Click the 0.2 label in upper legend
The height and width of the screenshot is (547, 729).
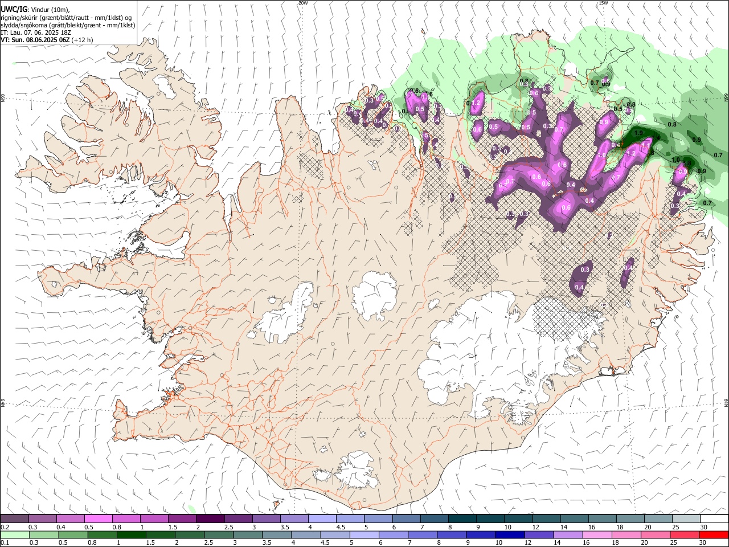pyautogui.click(x=5, y=527)
